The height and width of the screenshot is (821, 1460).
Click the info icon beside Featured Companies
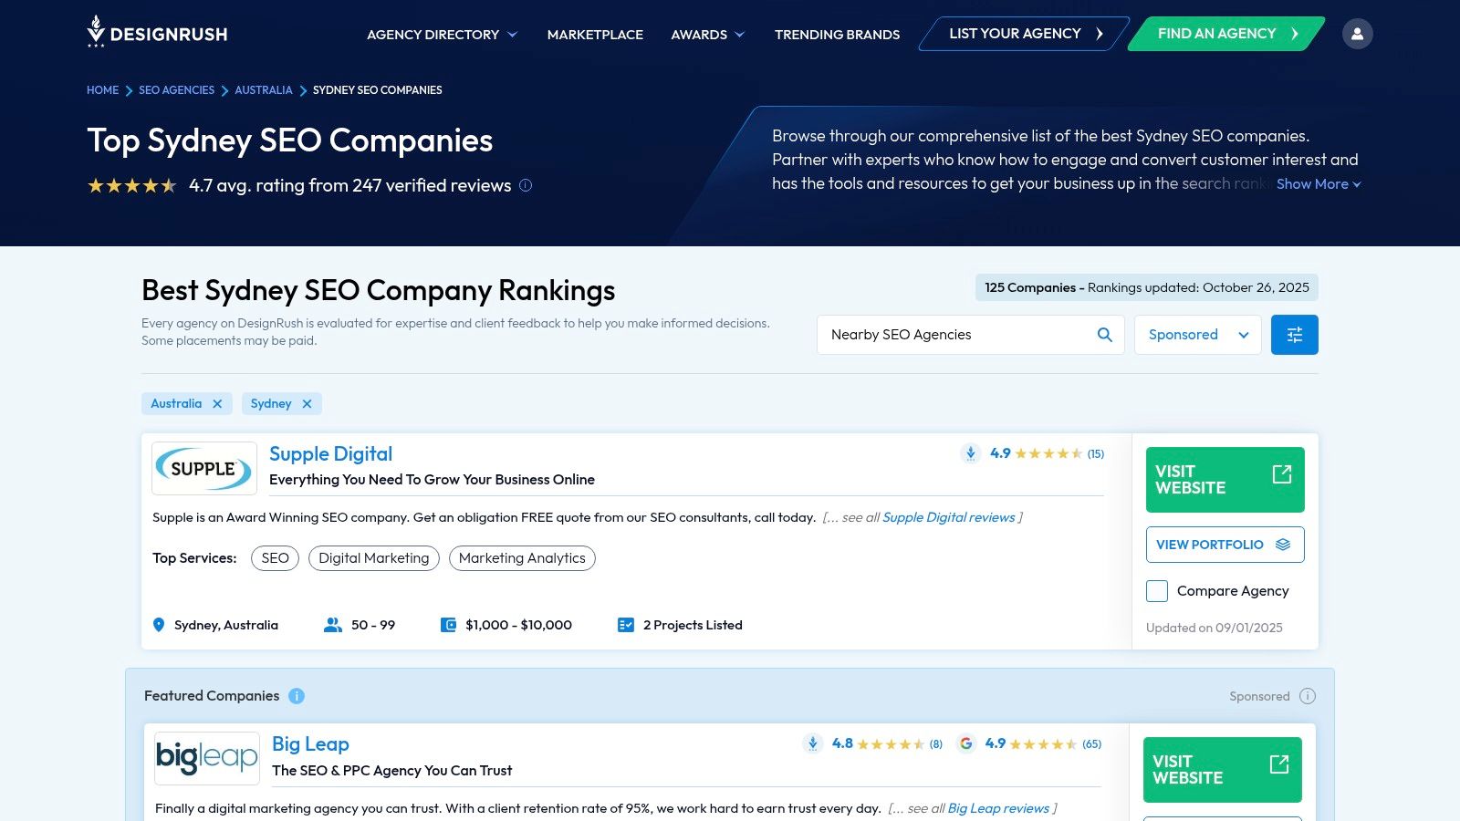coord(296,696)
